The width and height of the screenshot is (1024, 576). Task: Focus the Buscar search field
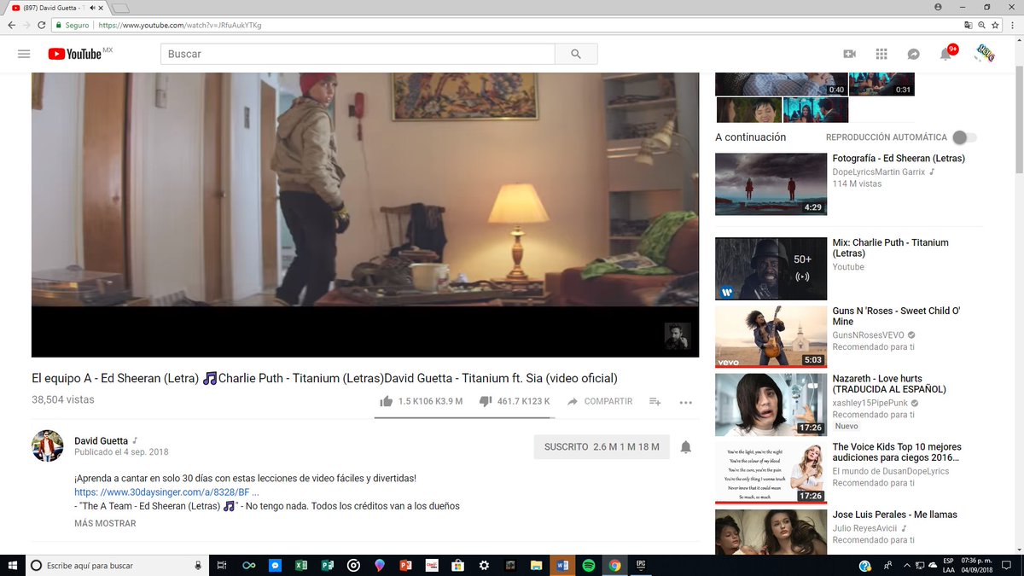point(358,54)
